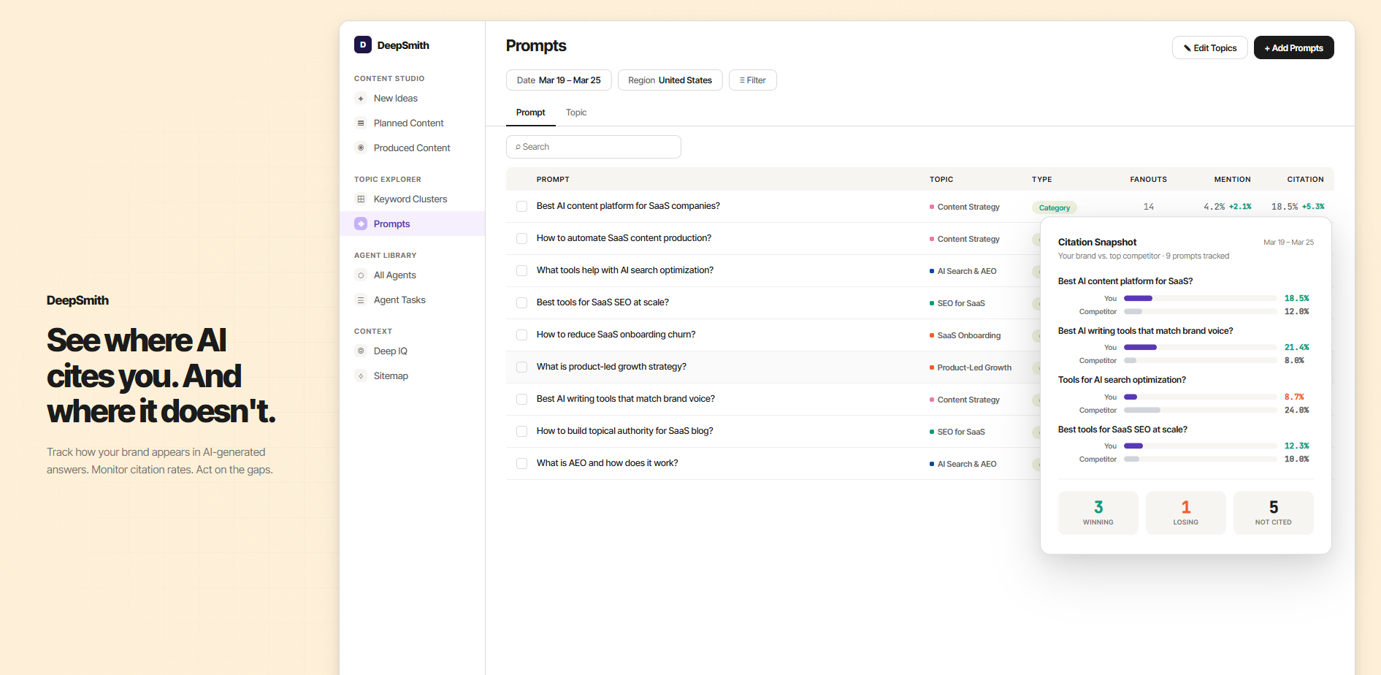The height and width of the screenshot is (675, 1381).
Task: Click the Produced Content icon
Action: click(361, 148)
